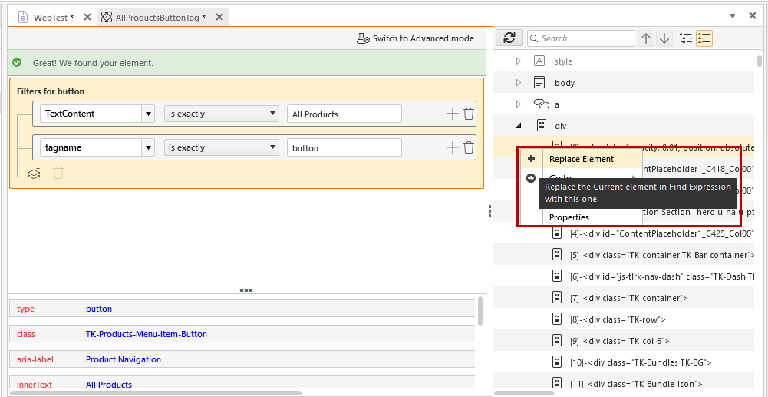Click Switch to Advanced mode

coord(415,38)
